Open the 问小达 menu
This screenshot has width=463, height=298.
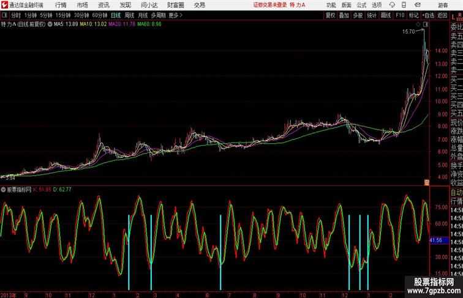[149, 5]
